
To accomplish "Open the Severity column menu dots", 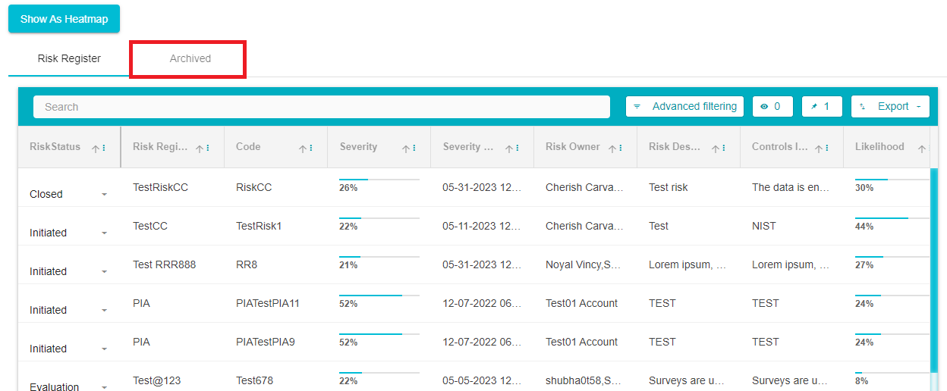I will click(414, 149).
